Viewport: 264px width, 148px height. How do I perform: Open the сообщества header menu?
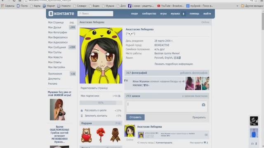149,14
